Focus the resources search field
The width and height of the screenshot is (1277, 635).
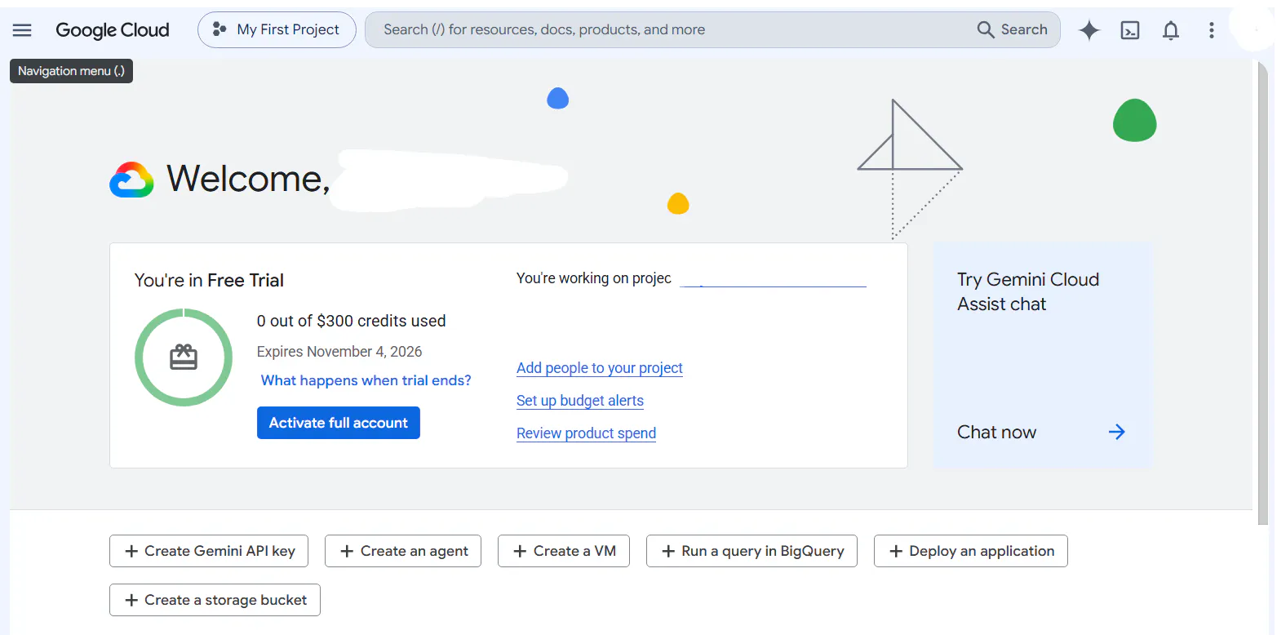[x=669, y=29]
